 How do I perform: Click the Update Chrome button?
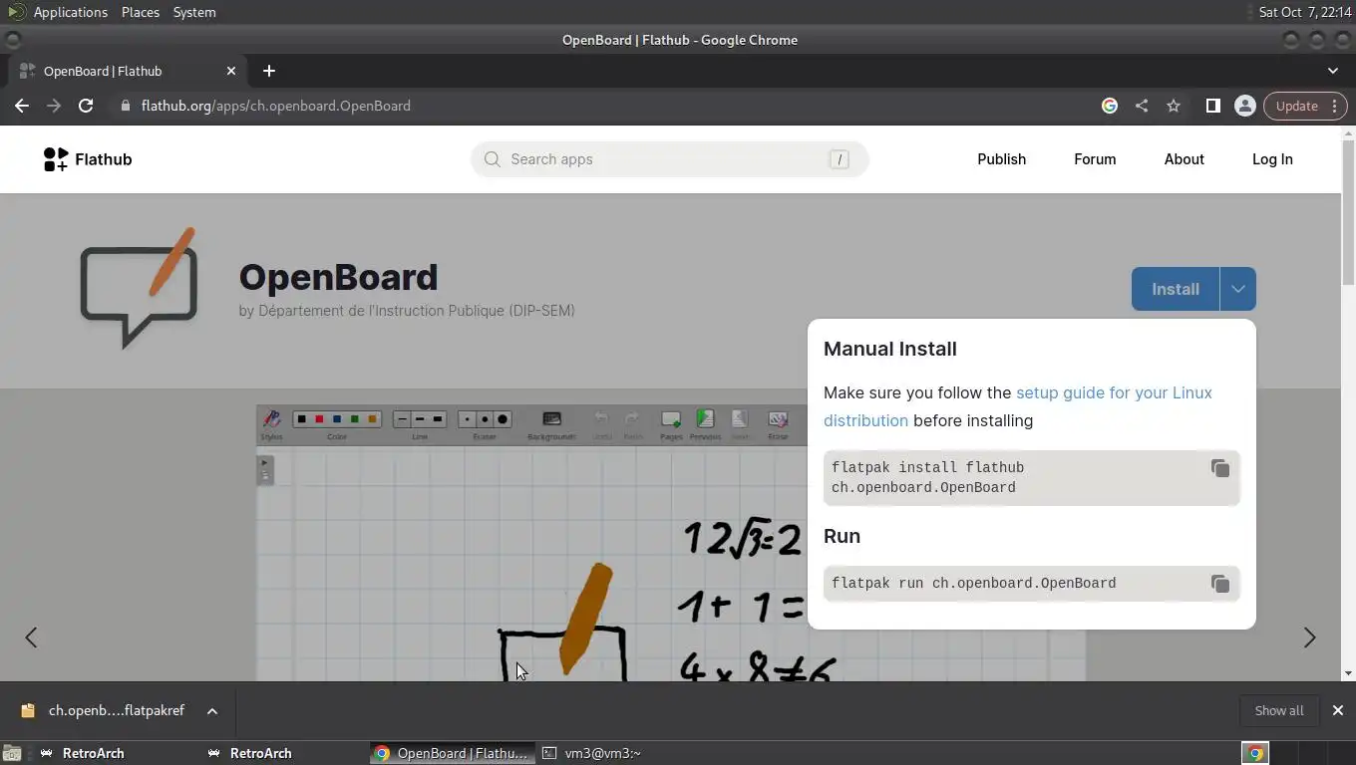1305,106
